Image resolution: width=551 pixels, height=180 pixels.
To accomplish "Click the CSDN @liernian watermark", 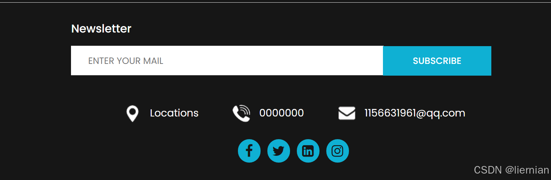I will pos(511,170).
